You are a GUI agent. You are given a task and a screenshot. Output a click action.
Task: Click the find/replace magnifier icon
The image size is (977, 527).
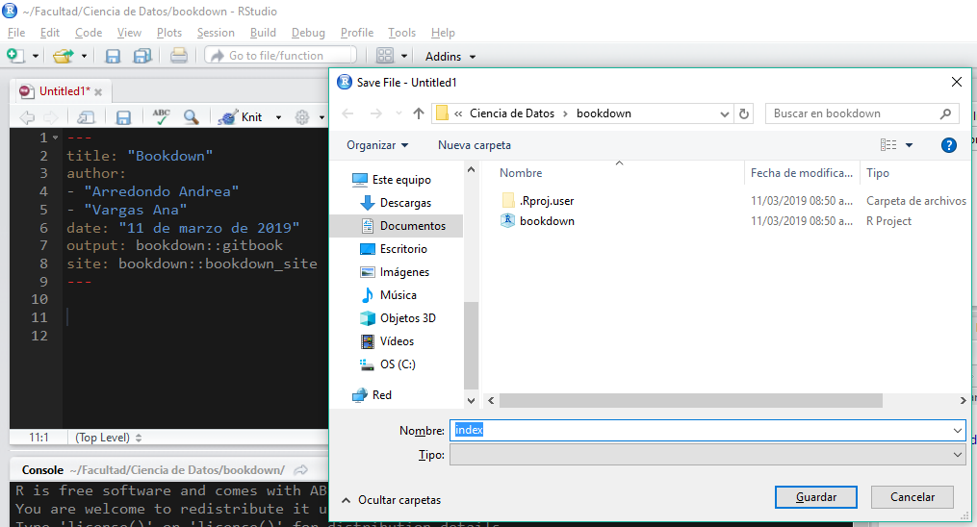point(191,117)
